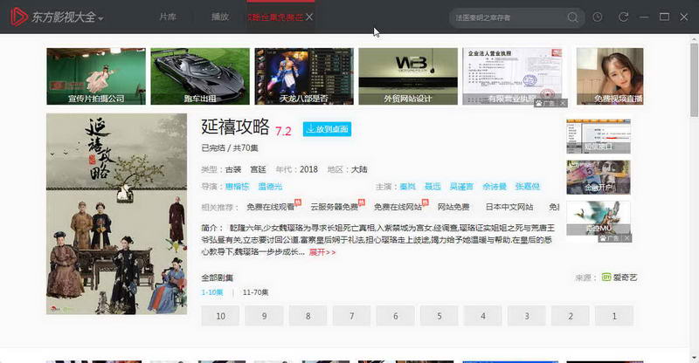Click the refresh icon in title bar
This screenshot has height=363, width=699.
tap(623, 17)
